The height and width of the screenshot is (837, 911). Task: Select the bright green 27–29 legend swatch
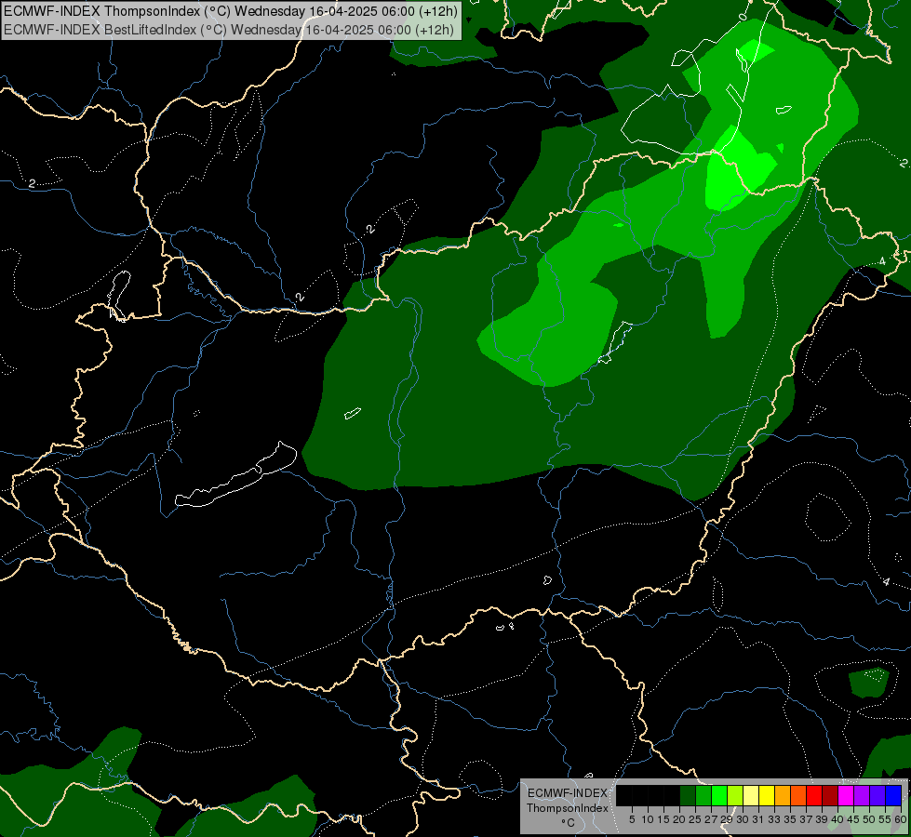point(719,795)
